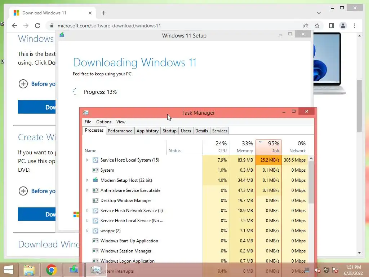Click the Windows 11 Setup title bar icon
This screenshot has width=369, height=277.
coord(62,35)
